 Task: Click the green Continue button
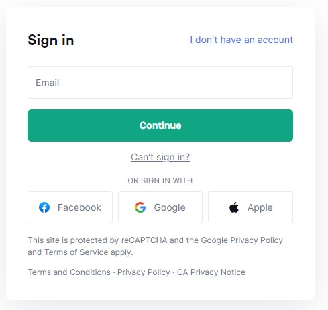click(x=160, y=125)
